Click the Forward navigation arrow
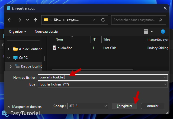Viewport: 173px width, 119px height. click(x=19, y=20)
